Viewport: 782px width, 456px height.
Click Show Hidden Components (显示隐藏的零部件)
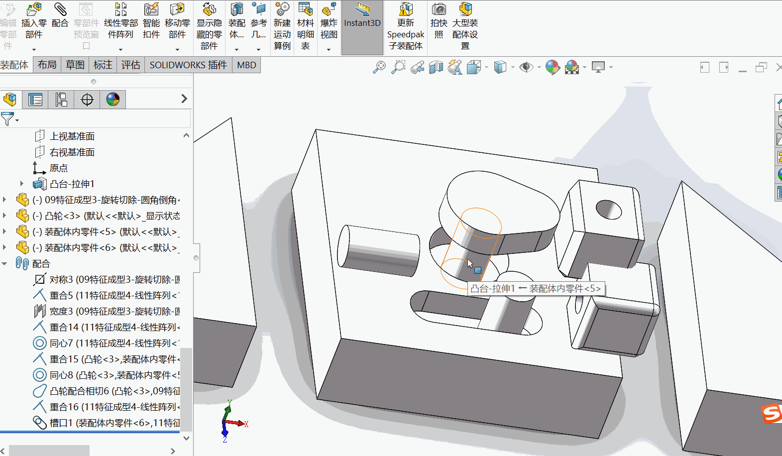209,27
